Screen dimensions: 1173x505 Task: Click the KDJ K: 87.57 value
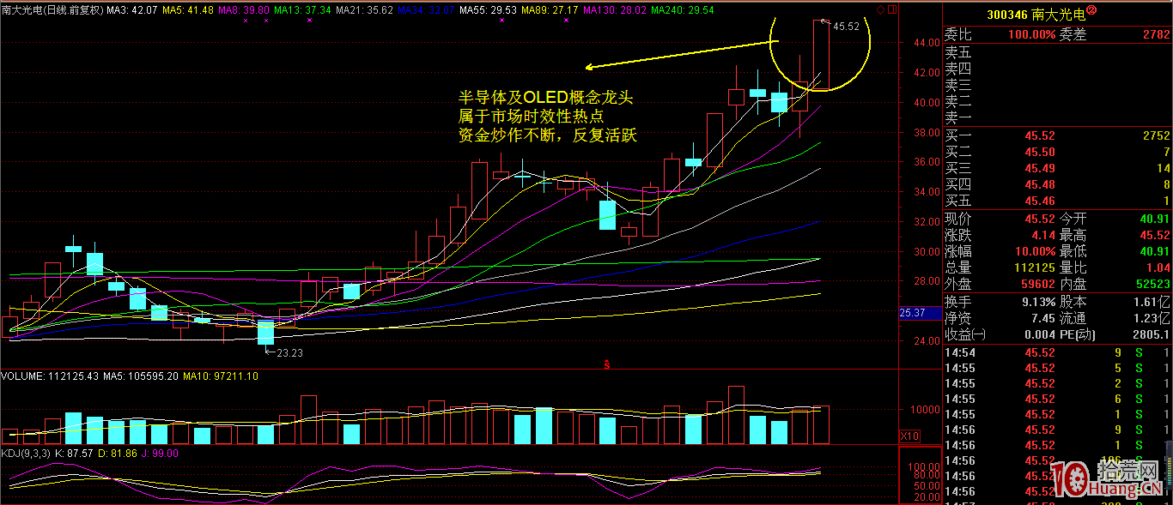tap(74, 453)
